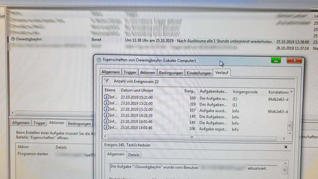The height and width of the screenshot is (179, 318).
Task: Click the info icon of event 100
Action: click(106, 97)
